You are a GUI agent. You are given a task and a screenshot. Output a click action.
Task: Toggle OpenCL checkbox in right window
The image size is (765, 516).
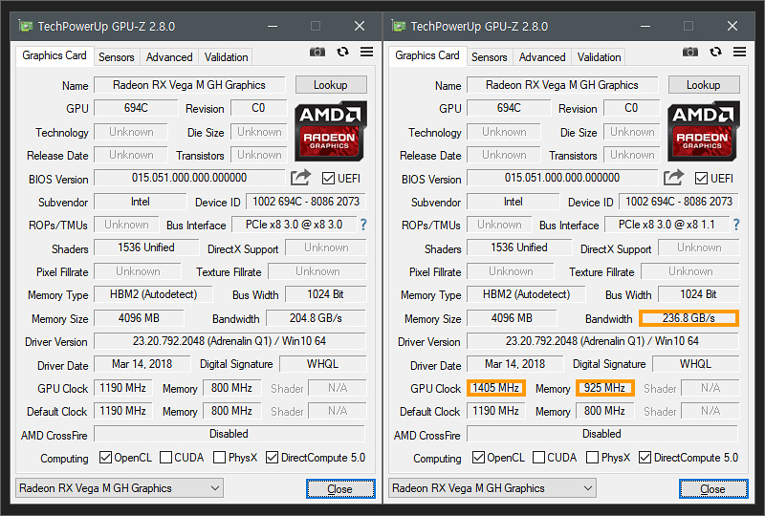(x=478, y=458)
